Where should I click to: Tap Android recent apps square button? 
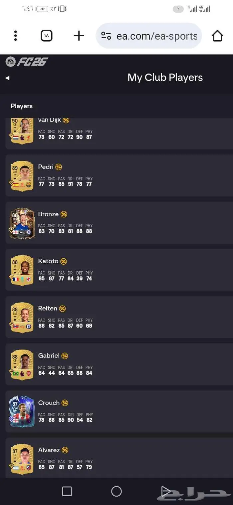(67, 491)
